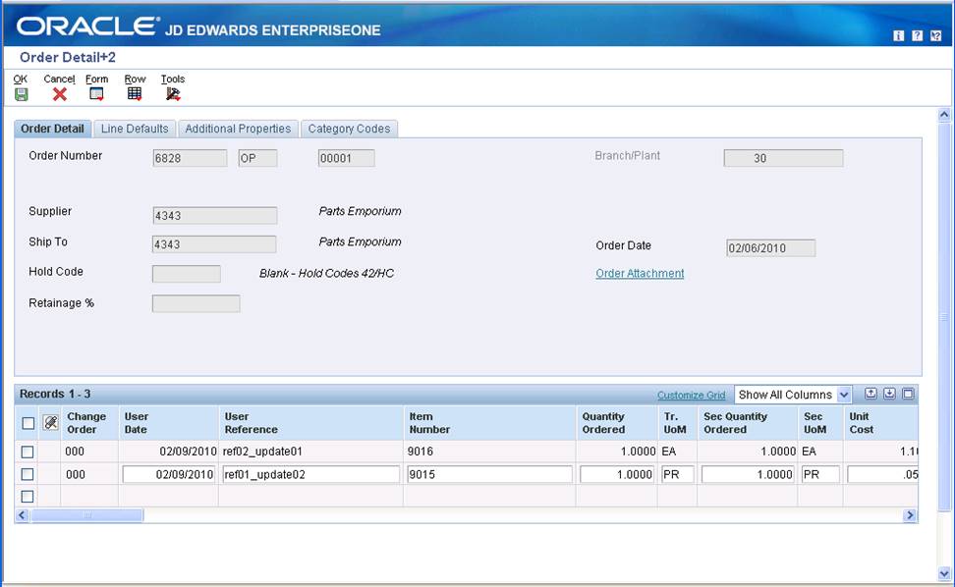Image resolution: width=955 pixels, height=587 pixels.
Task: Click the grid horizontal scrollbar thumb
Action: coord(87,515)
